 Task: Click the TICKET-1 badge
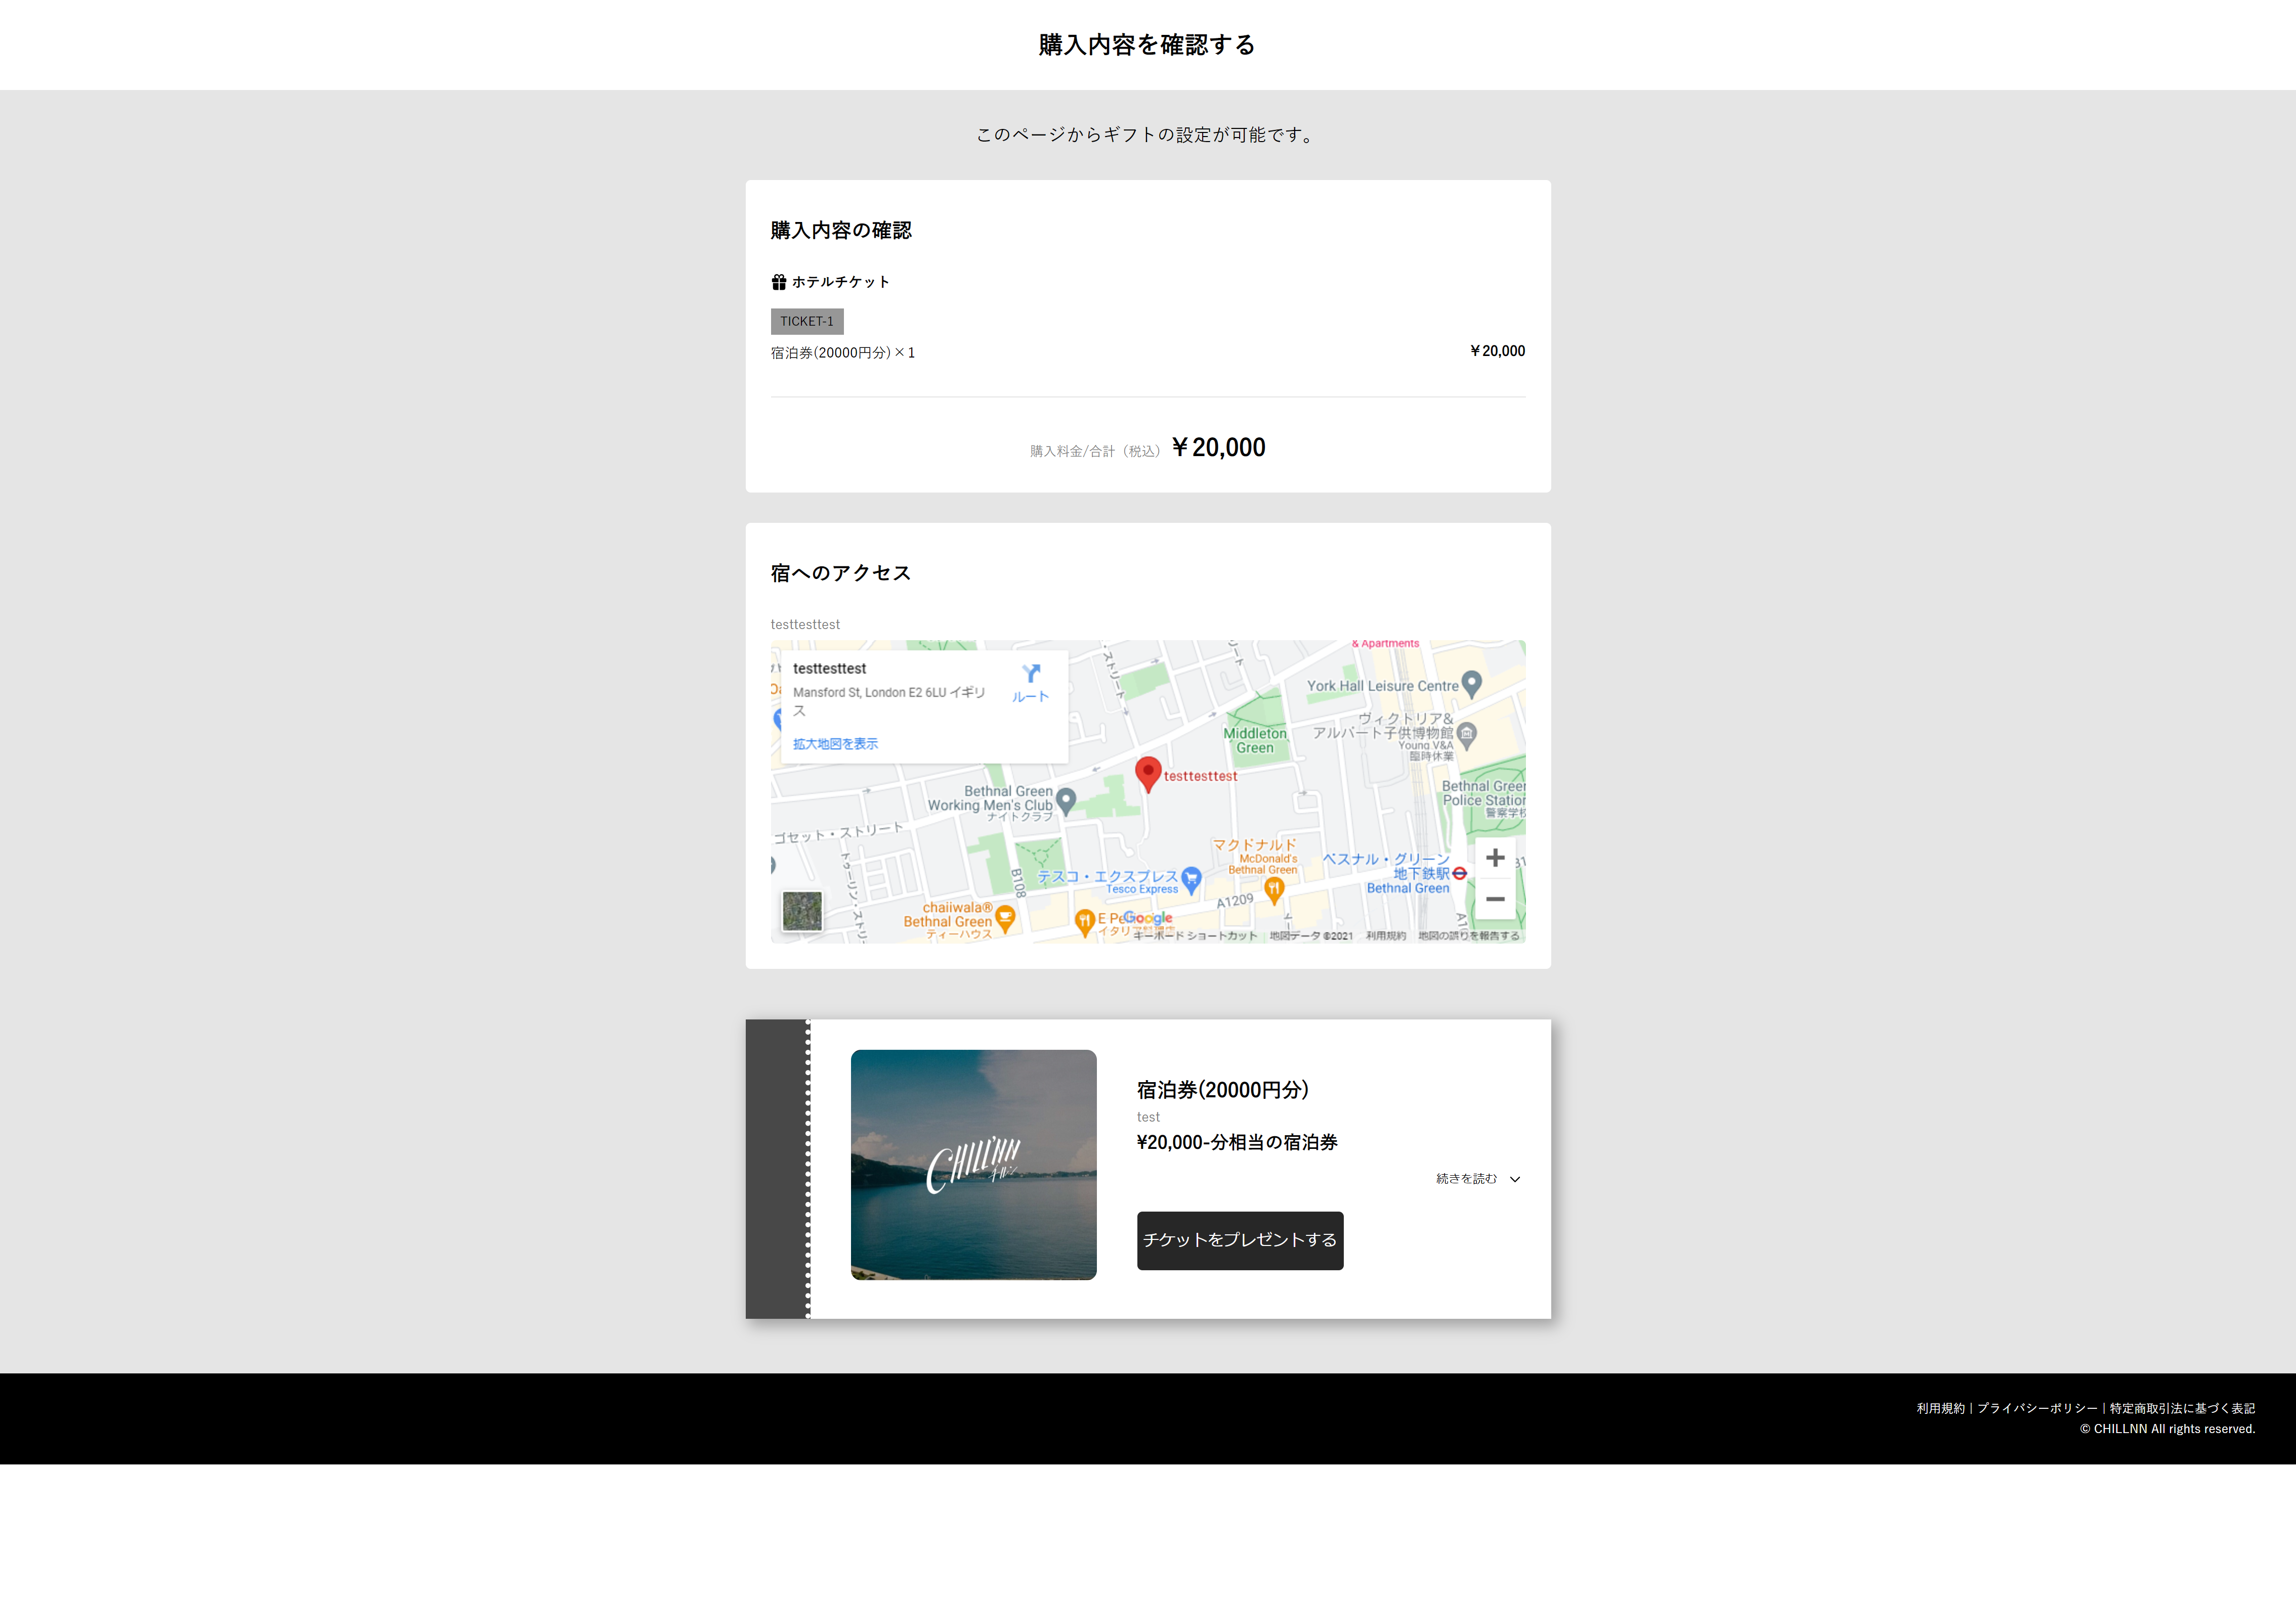coord(806,321)
